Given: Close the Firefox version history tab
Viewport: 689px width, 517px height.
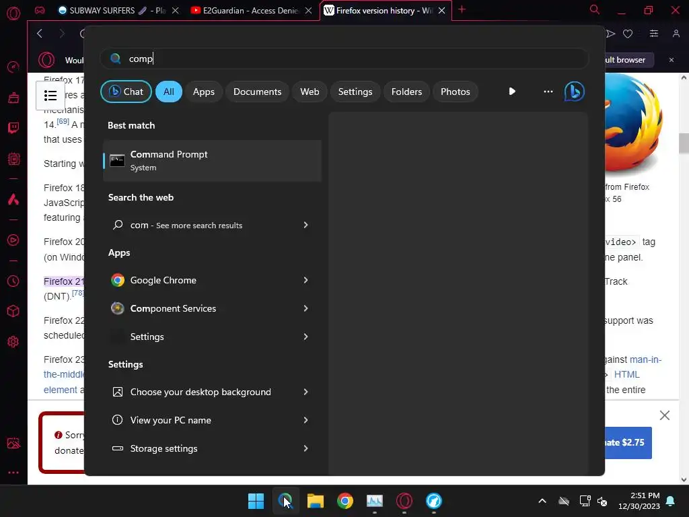Looking at the screenshot, I should coord(442,11).
